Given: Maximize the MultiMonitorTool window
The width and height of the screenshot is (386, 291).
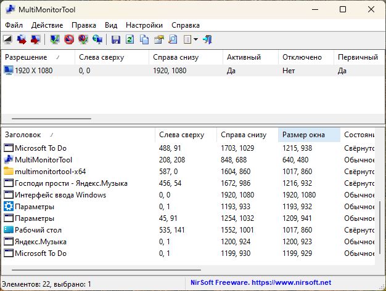Looking at the screenshot, I should coord(343,9).
